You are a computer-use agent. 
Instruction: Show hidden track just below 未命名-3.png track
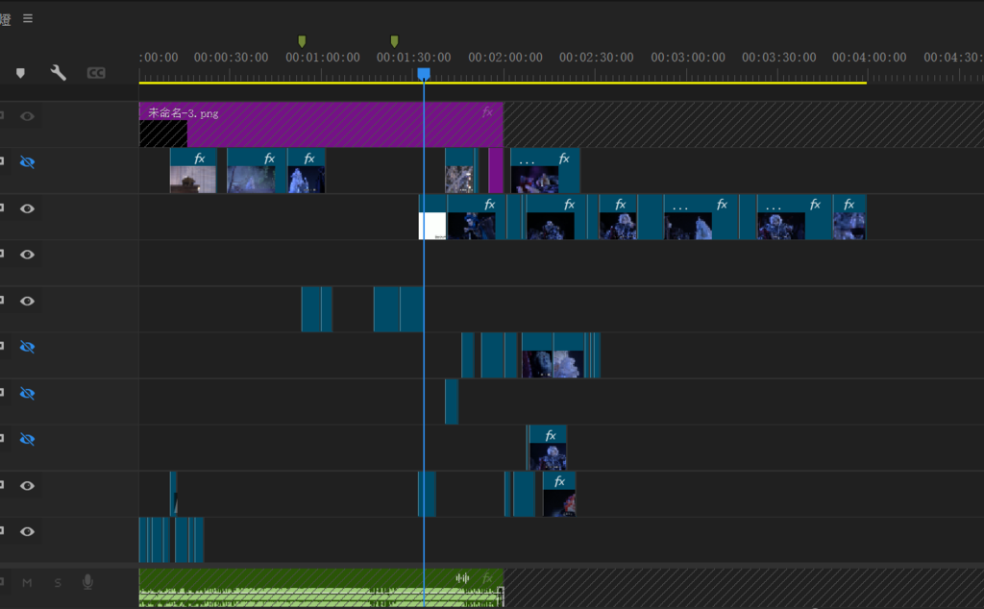(x=27, y=162)
